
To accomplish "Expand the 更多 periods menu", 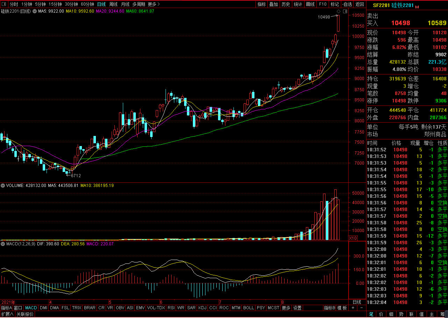I will 154,4.
